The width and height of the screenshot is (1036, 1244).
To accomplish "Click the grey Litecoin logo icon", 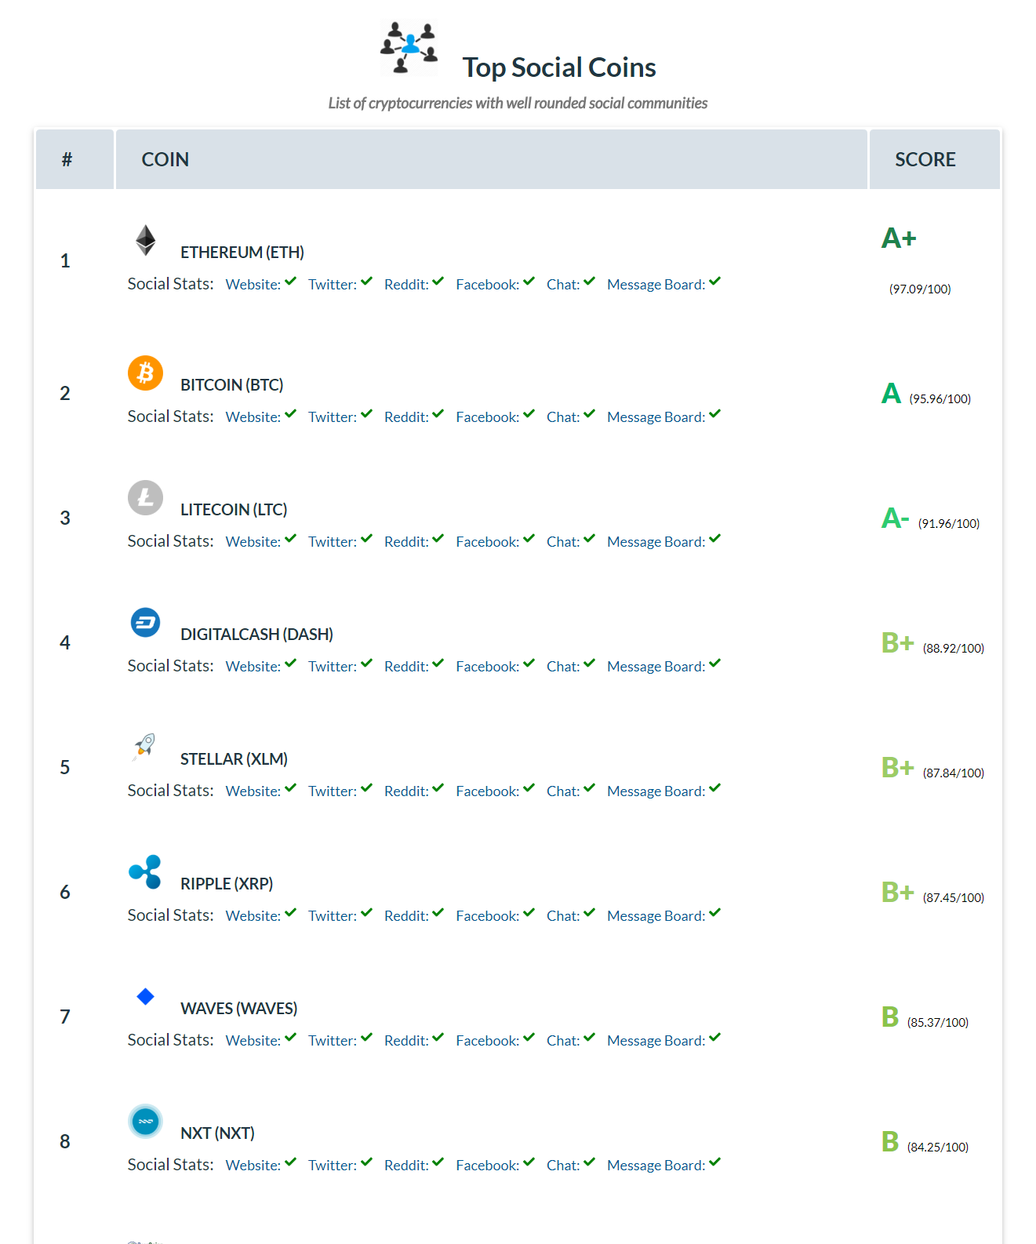I will [x=146, y=497].
